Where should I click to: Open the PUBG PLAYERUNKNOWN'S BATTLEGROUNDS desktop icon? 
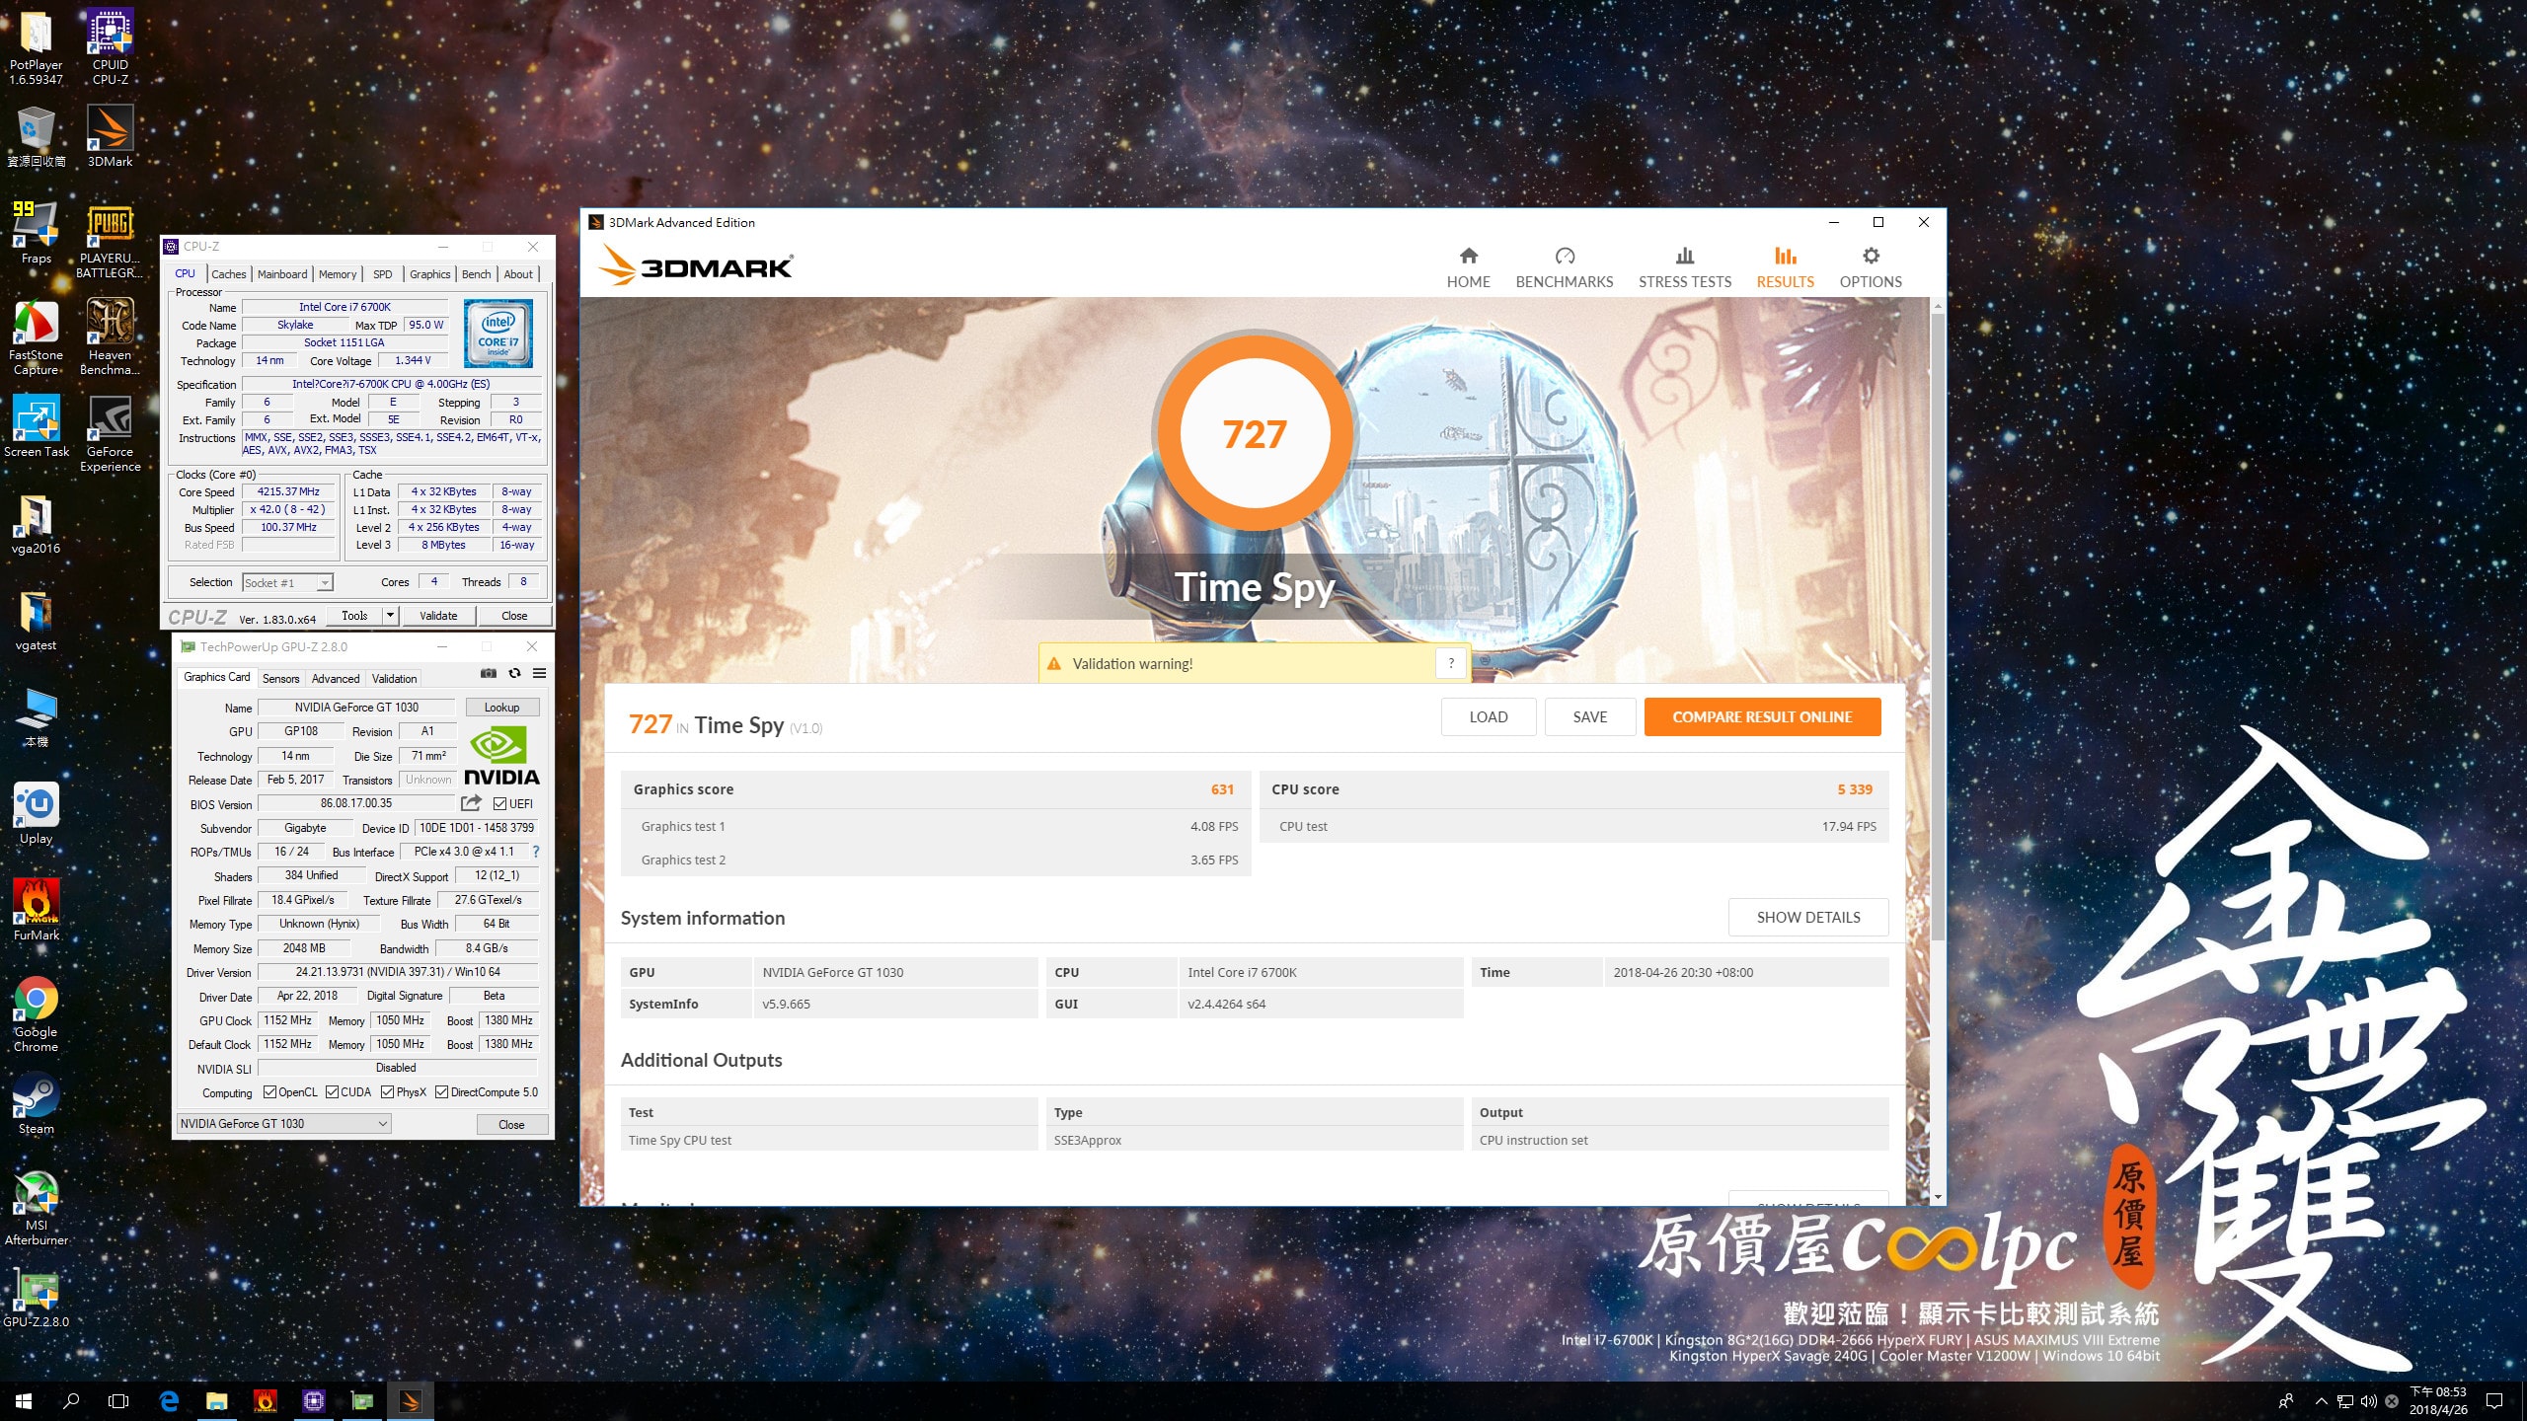click(x=111, y=241)
